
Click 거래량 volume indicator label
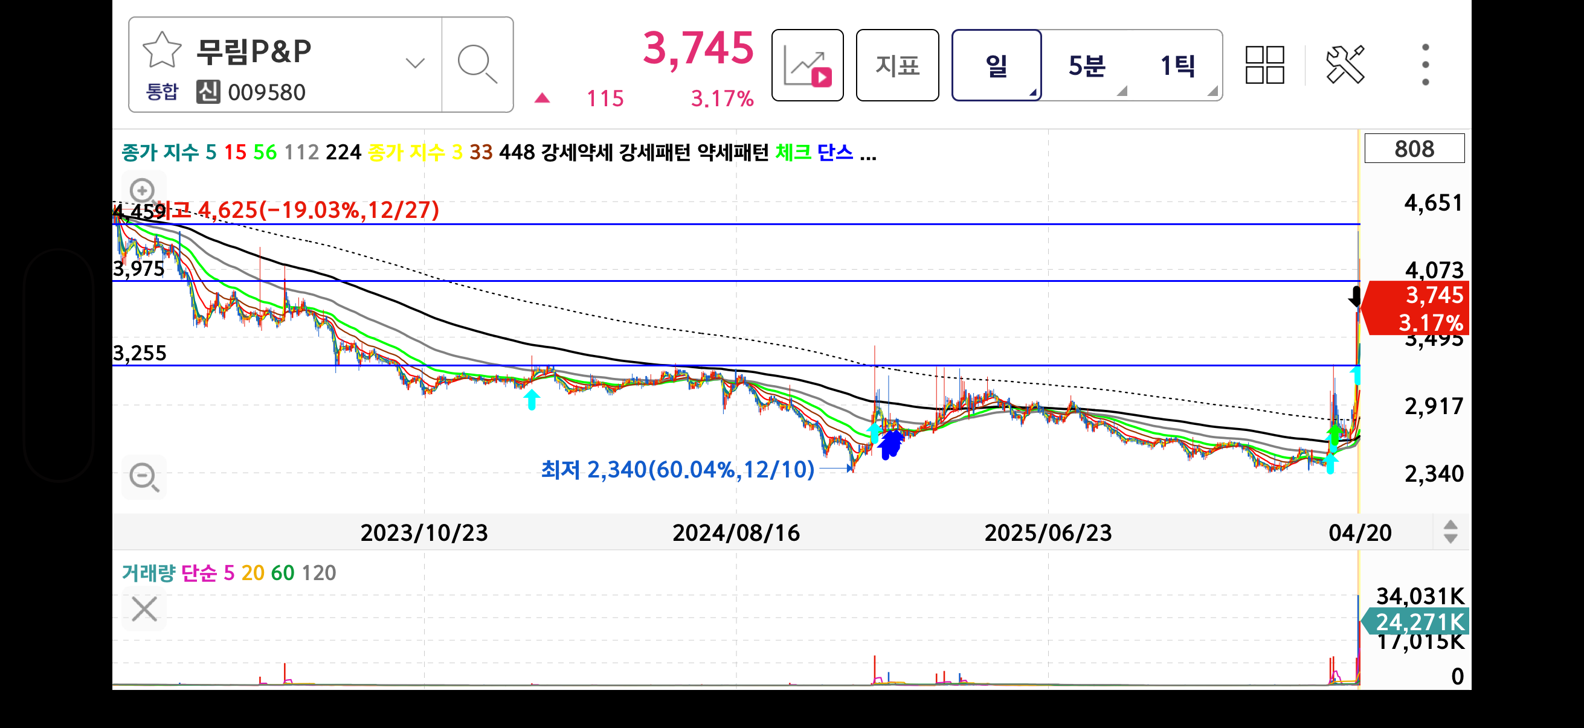148,573
